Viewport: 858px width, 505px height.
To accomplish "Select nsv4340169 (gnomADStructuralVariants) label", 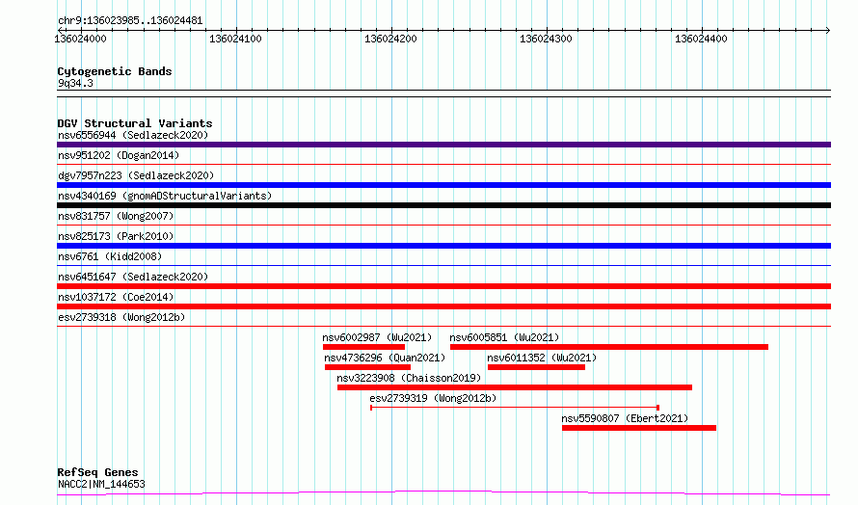I will 165,196.
